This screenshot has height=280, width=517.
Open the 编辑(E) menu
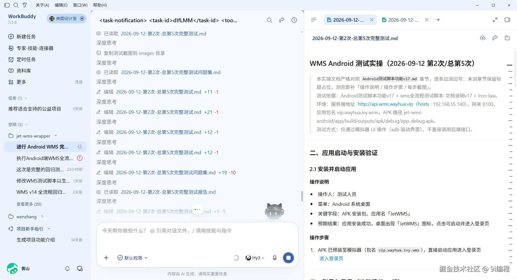coord(61,5)
